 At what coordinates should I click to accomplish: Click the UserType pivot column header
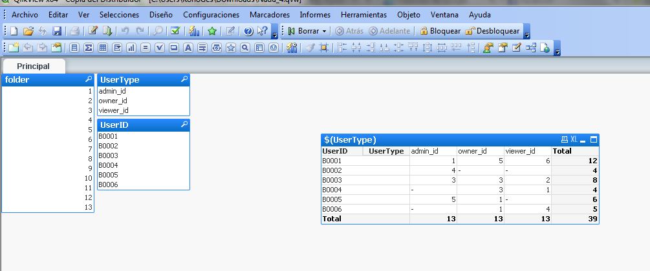tap(386, 151)
